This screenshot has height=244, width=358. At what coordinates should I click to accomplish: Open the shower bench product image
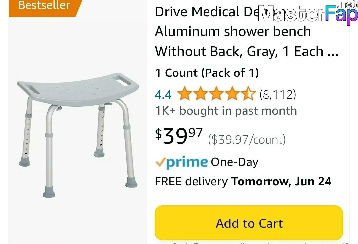click(x=78, y=135)
